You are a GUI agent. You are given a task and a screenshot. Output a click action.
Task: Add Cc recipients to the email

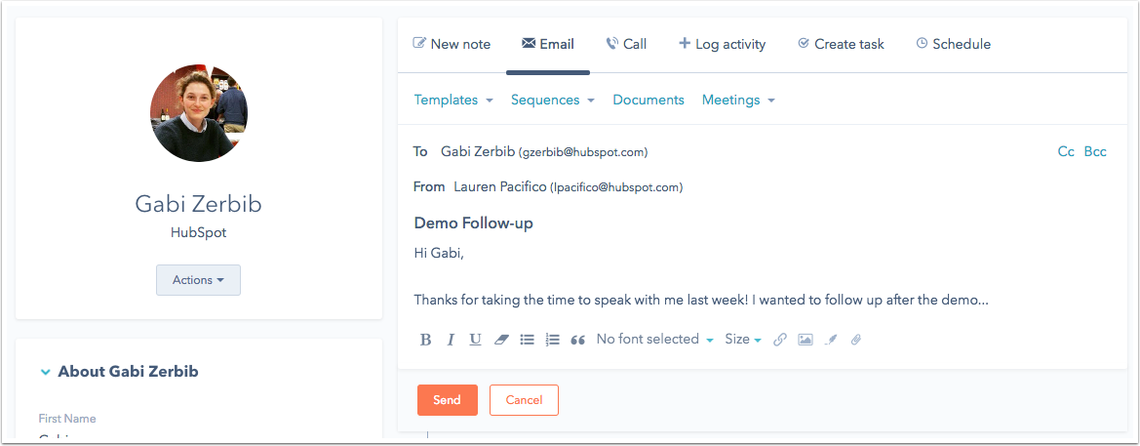pyautogui.click(x=1066, y=151)
